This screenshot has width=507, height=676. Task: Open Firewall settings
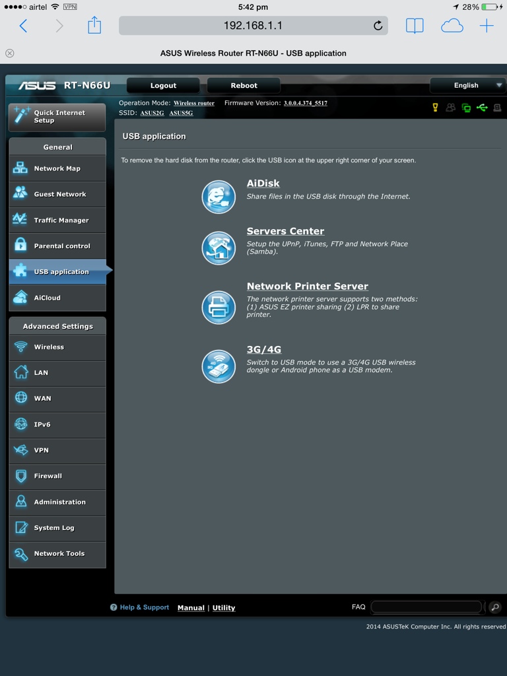coord(57,477)
